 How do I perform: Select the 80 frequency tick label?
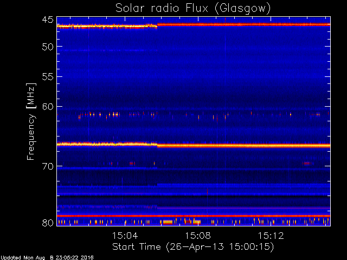[48, 223]
